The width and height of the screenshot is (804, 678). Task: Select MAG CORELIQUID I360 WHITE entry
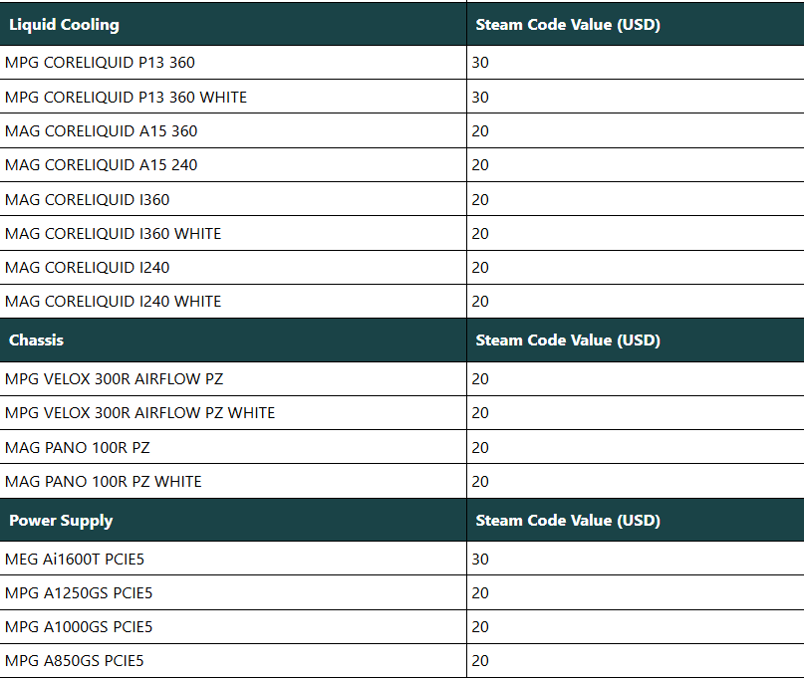(x=402, y=234)
